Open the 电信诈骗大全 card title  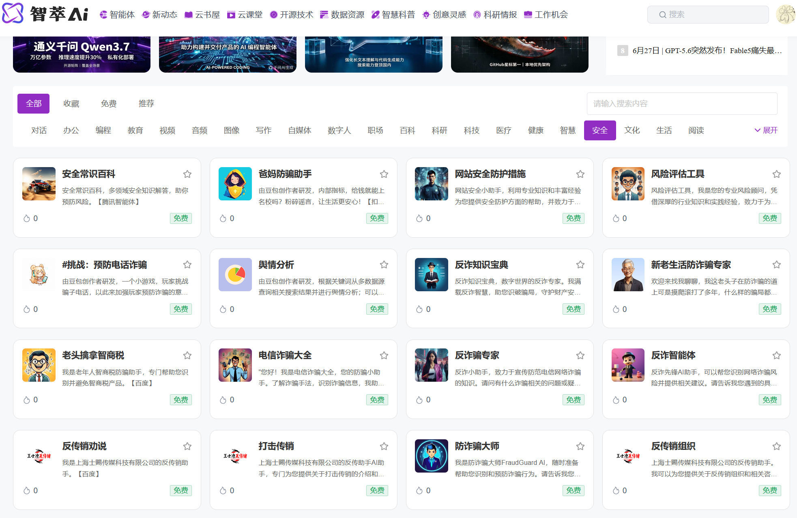285,355
